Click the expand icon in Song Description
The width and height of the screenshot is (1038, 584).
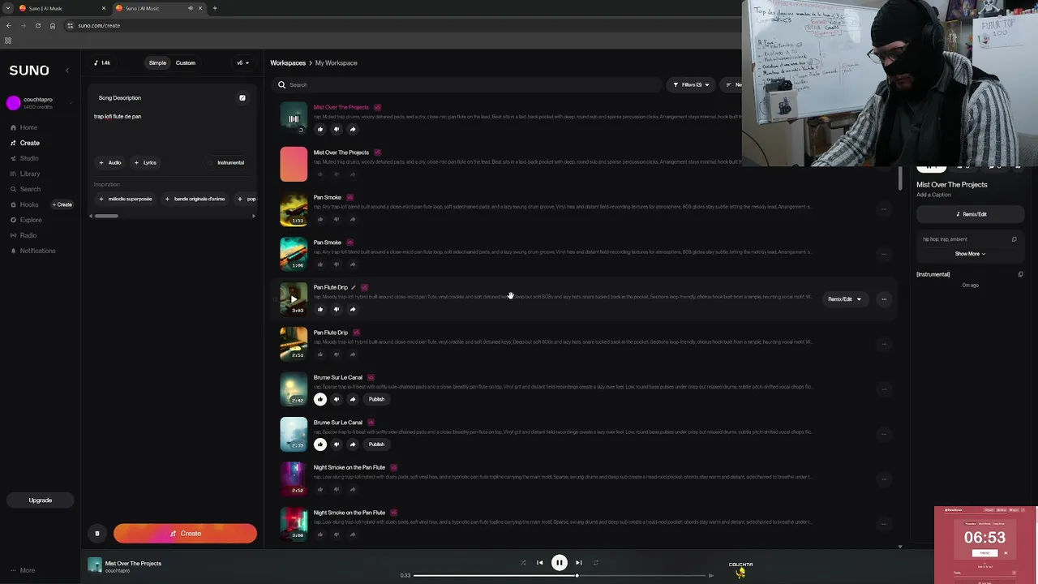coord(242,98)
